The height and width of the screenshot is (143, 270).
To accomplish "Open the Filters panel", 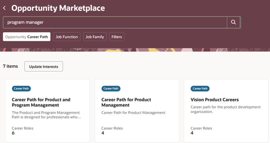I will tap(117, 37).
